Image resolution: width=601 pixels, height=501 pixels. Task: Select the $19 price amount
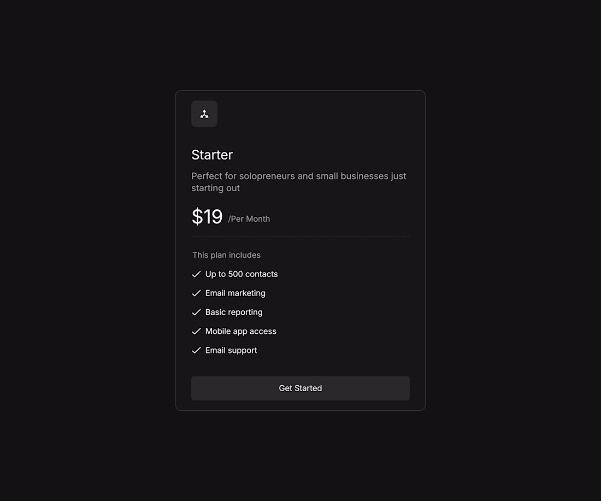click(207, 217)
